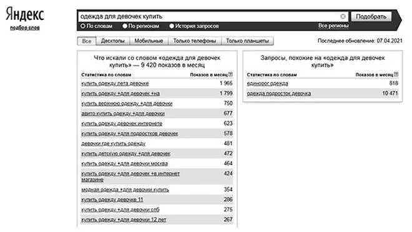This screenshot has height=232, width=412.
Task: Click the Подобрать button
Action: click(x=371, y=17)
